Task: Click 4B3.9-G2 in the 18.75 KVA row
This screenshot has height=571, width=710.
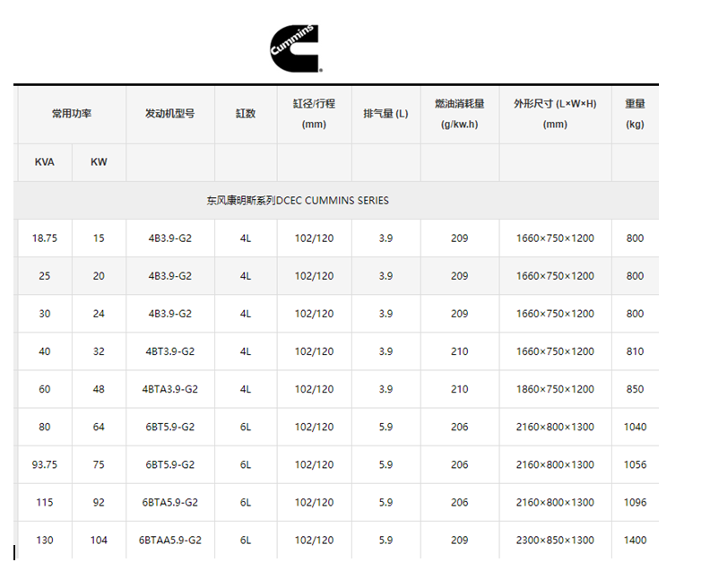Action: (169, 238)
